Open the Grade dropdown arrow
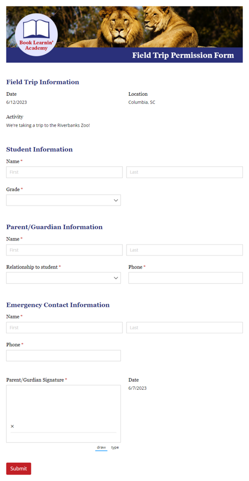The height and width of the screenshot is (481, 249). (116, 200)
